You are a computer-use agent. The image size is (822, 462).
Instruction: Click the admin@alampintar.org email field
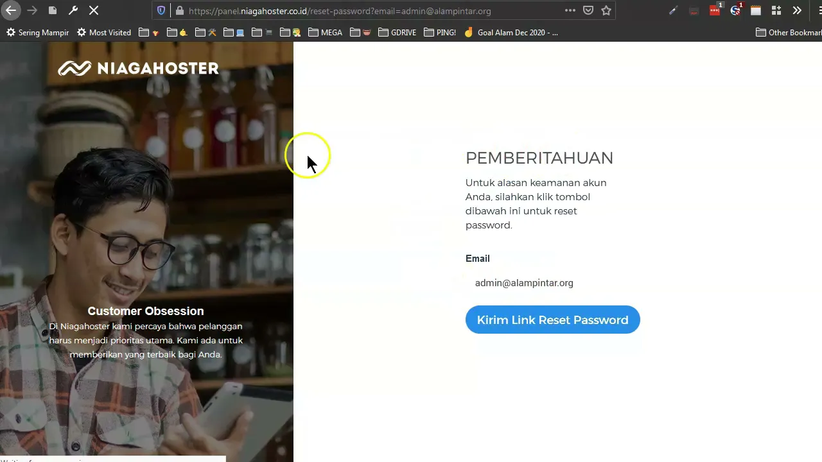click(x=552, y=283)
